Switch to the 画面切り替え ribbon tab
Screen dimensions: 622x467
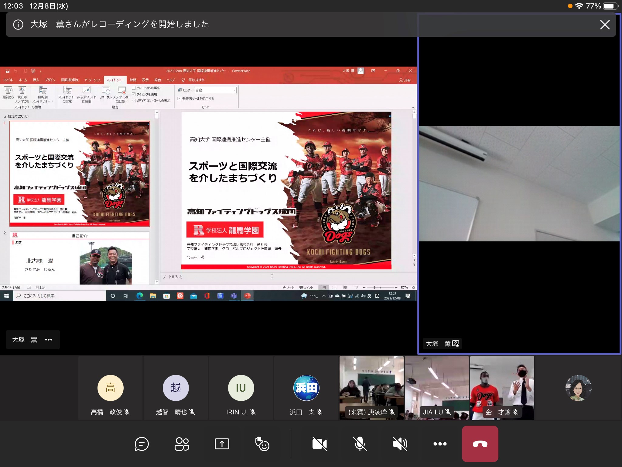70,80
